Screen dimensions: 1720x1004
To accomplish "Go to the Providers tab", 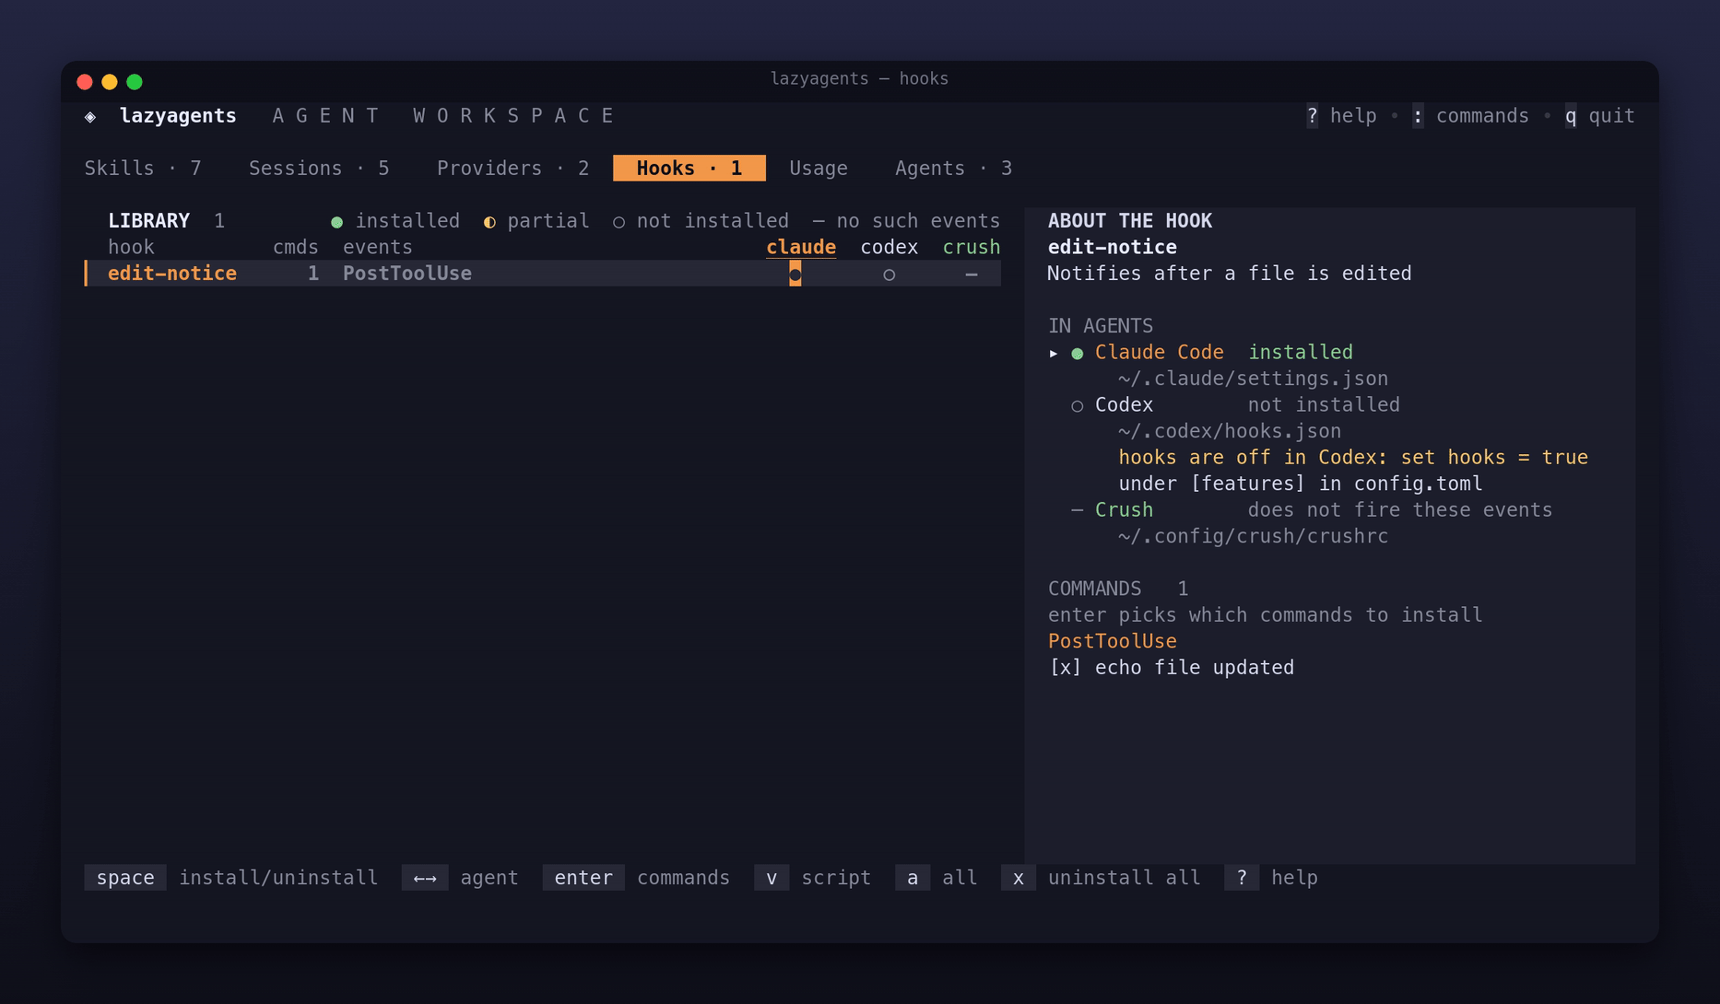I will pos(512,169).
